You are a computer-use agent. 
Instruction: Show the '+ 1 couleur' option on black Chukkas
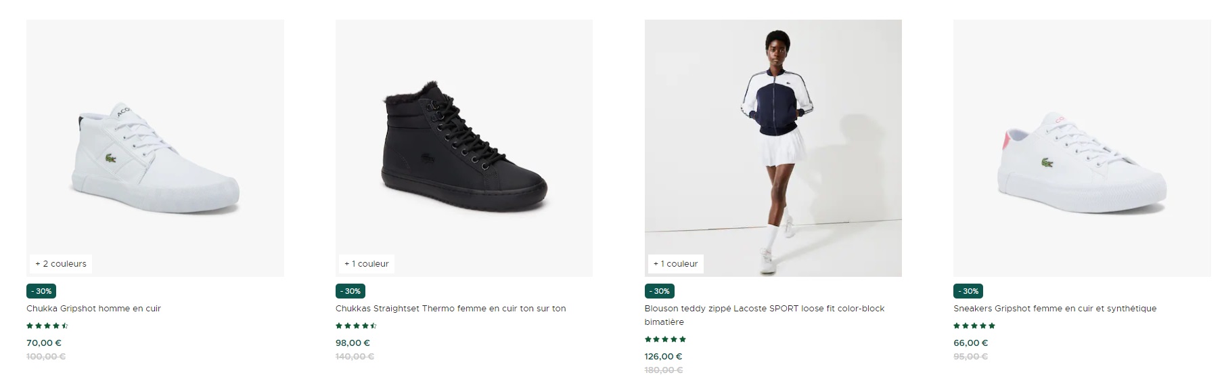coord(367,264)
